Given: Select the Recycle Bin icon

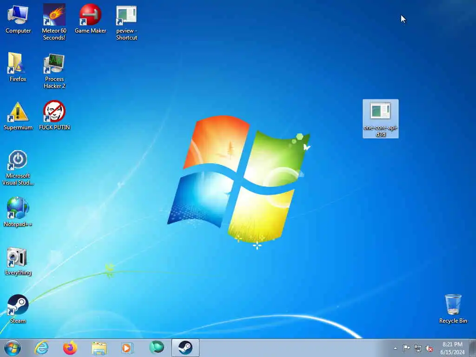Looking at the screenshot, I should tap(453, 309).
